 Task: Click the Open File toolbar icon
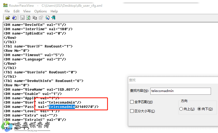8,18
